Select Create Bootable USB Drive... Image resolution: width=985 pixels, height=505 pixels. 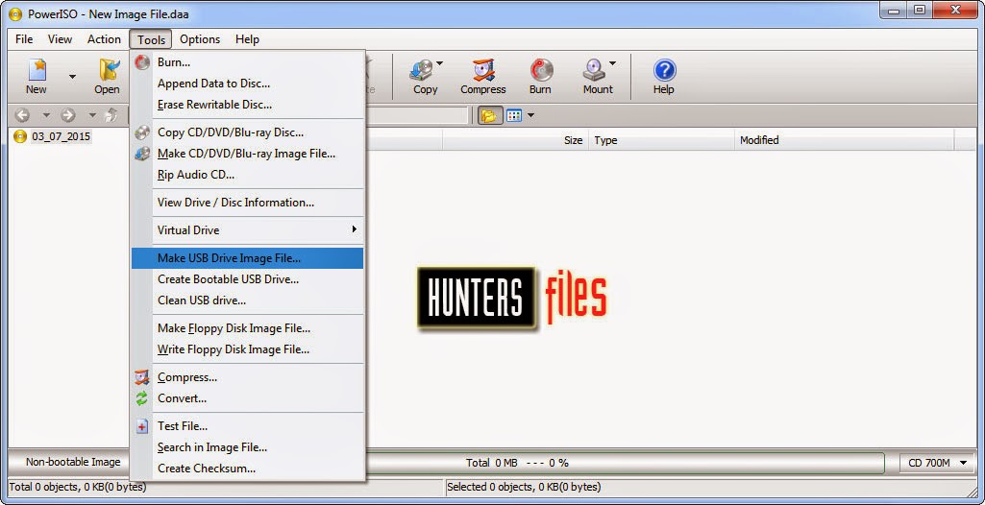248,279
